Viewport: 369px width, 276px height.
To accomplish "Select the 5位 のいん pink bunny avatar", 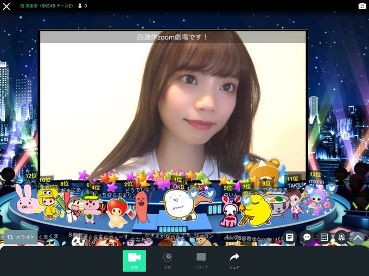I will pos(230,211).
